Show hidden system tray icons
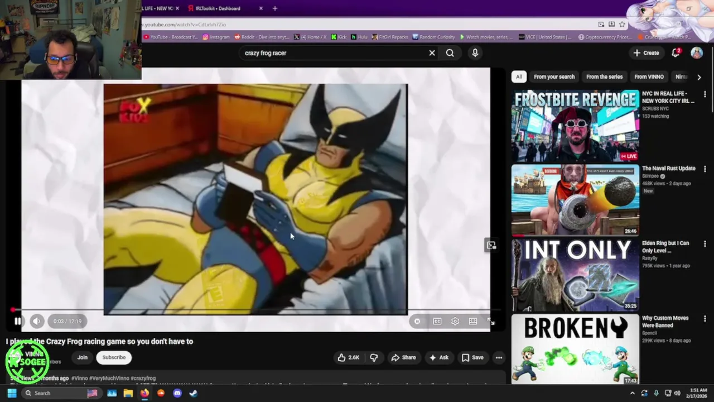714x402 pixels. click(x=632, y=393)
